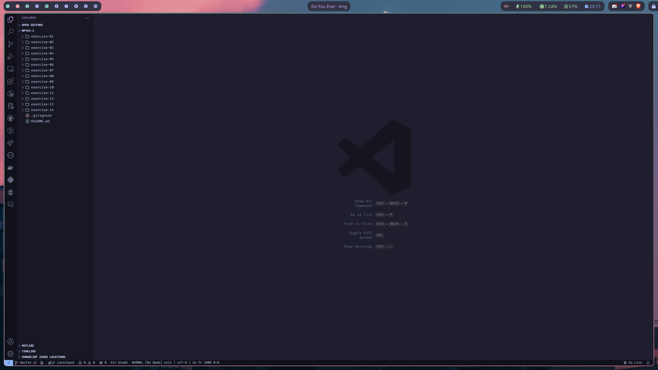Open the GitHub view icon
Image resolution: width=658 pixels, height=370 pixels.
11,118
